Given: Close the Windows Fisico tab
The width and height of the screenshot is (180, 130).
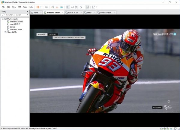Looking at the screenshot, I should pyautogui.click(x=115, y=13).
